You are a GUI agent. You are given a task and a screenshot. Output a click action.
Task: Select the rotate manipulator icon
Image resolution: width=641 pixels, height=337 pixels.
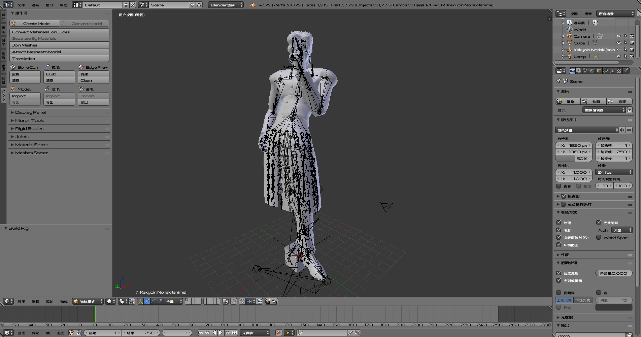click(154, 301)
